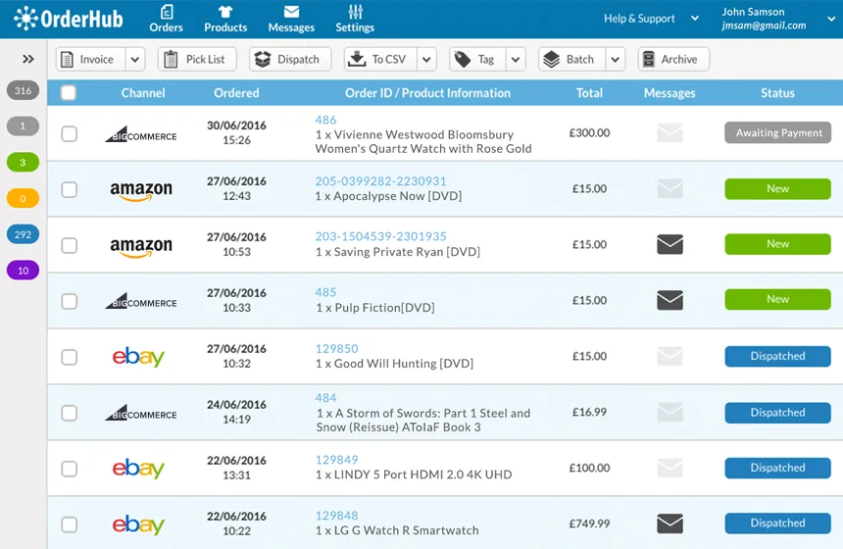The height and width of the screenshot is (549, 843).
Task: Click faded envelope for LINDY HDMI order
Action: click(669, 468)
